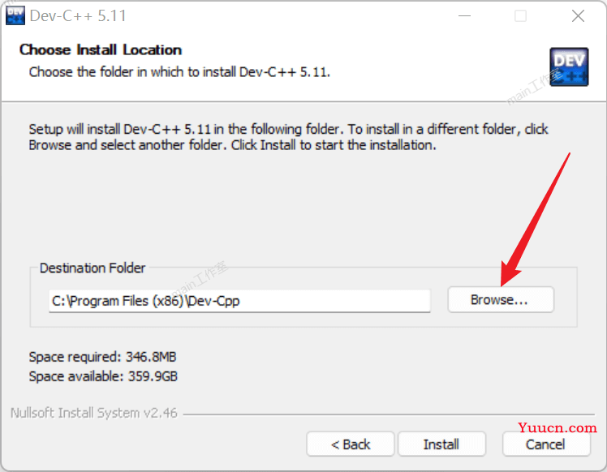Click the Dev-C++ icon in the title bar
This screenshot has height=472, width=607.
(15, 16)
